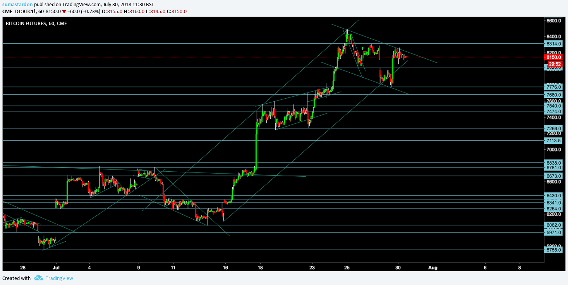The width and height of the screenshot is (568, 285).
Task: Click the 7200.0 price scale value
Action: pos(553,133)
